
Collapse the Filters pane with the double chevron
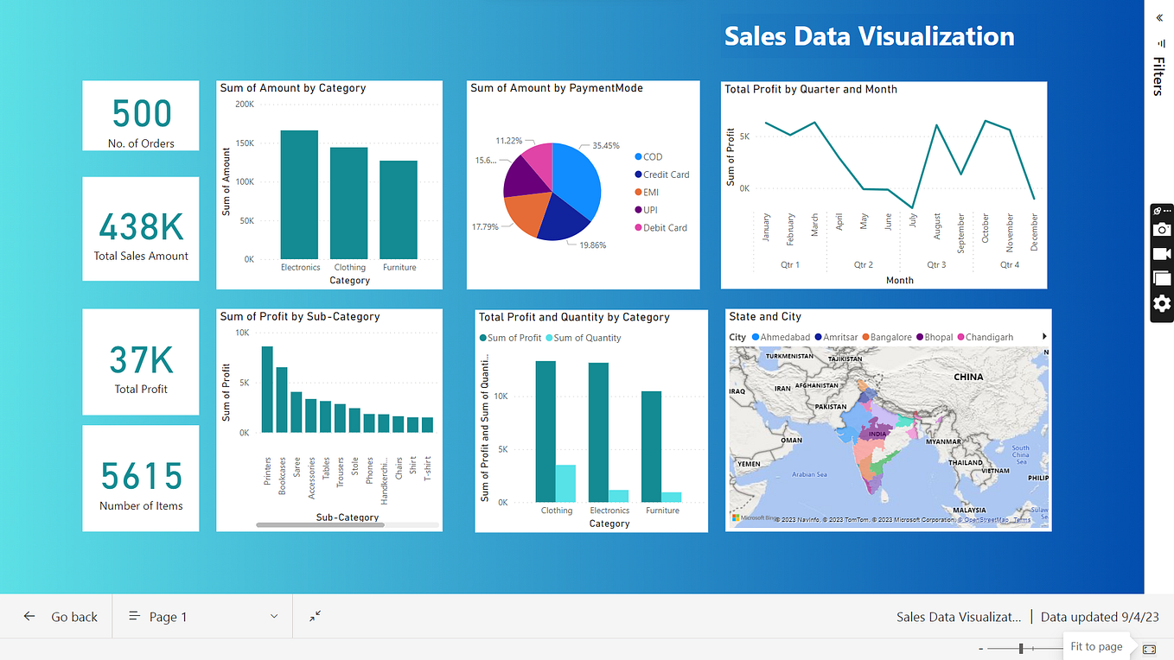click(1158, 16)
